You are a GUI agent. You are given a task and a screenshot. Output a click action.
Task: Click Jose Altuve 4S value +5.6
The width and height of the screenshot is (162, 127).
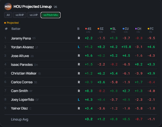89,56
